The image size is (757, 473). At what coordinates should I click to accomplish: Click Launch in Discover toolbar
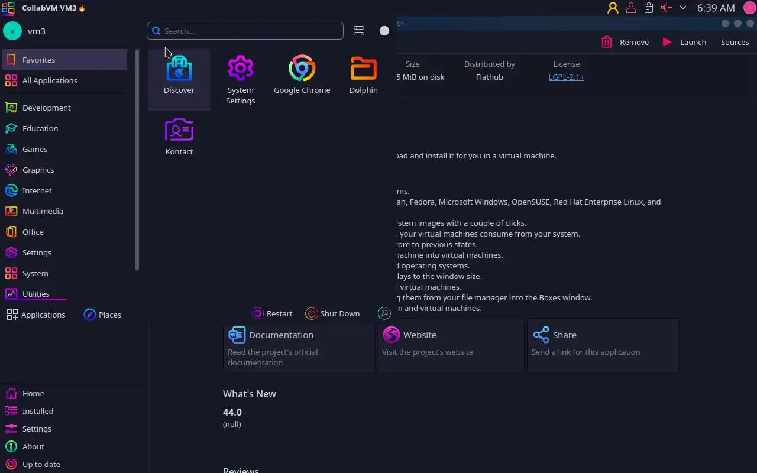[684, 42]
